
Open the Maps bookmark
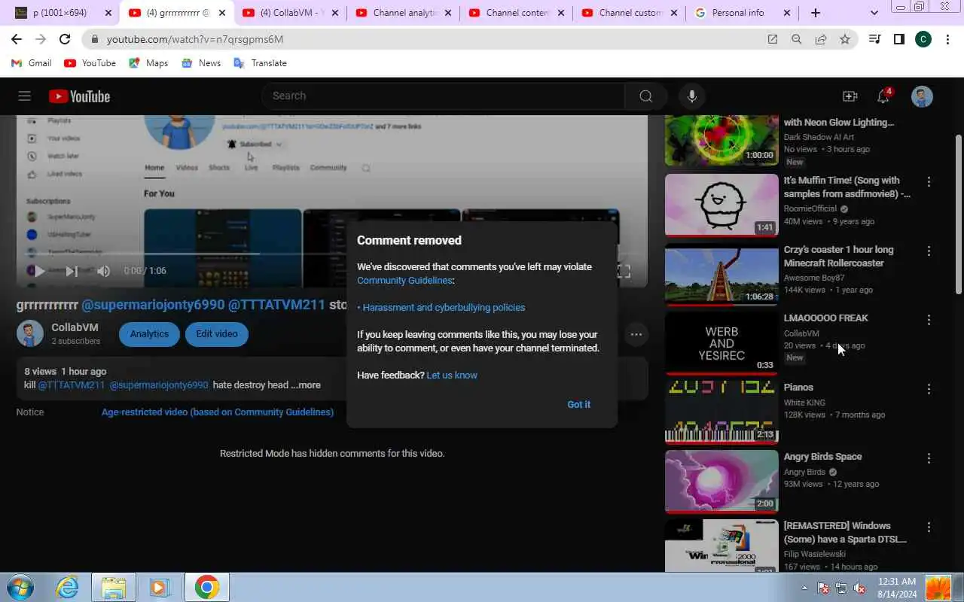pyautogui.click(x=148, y=63)
